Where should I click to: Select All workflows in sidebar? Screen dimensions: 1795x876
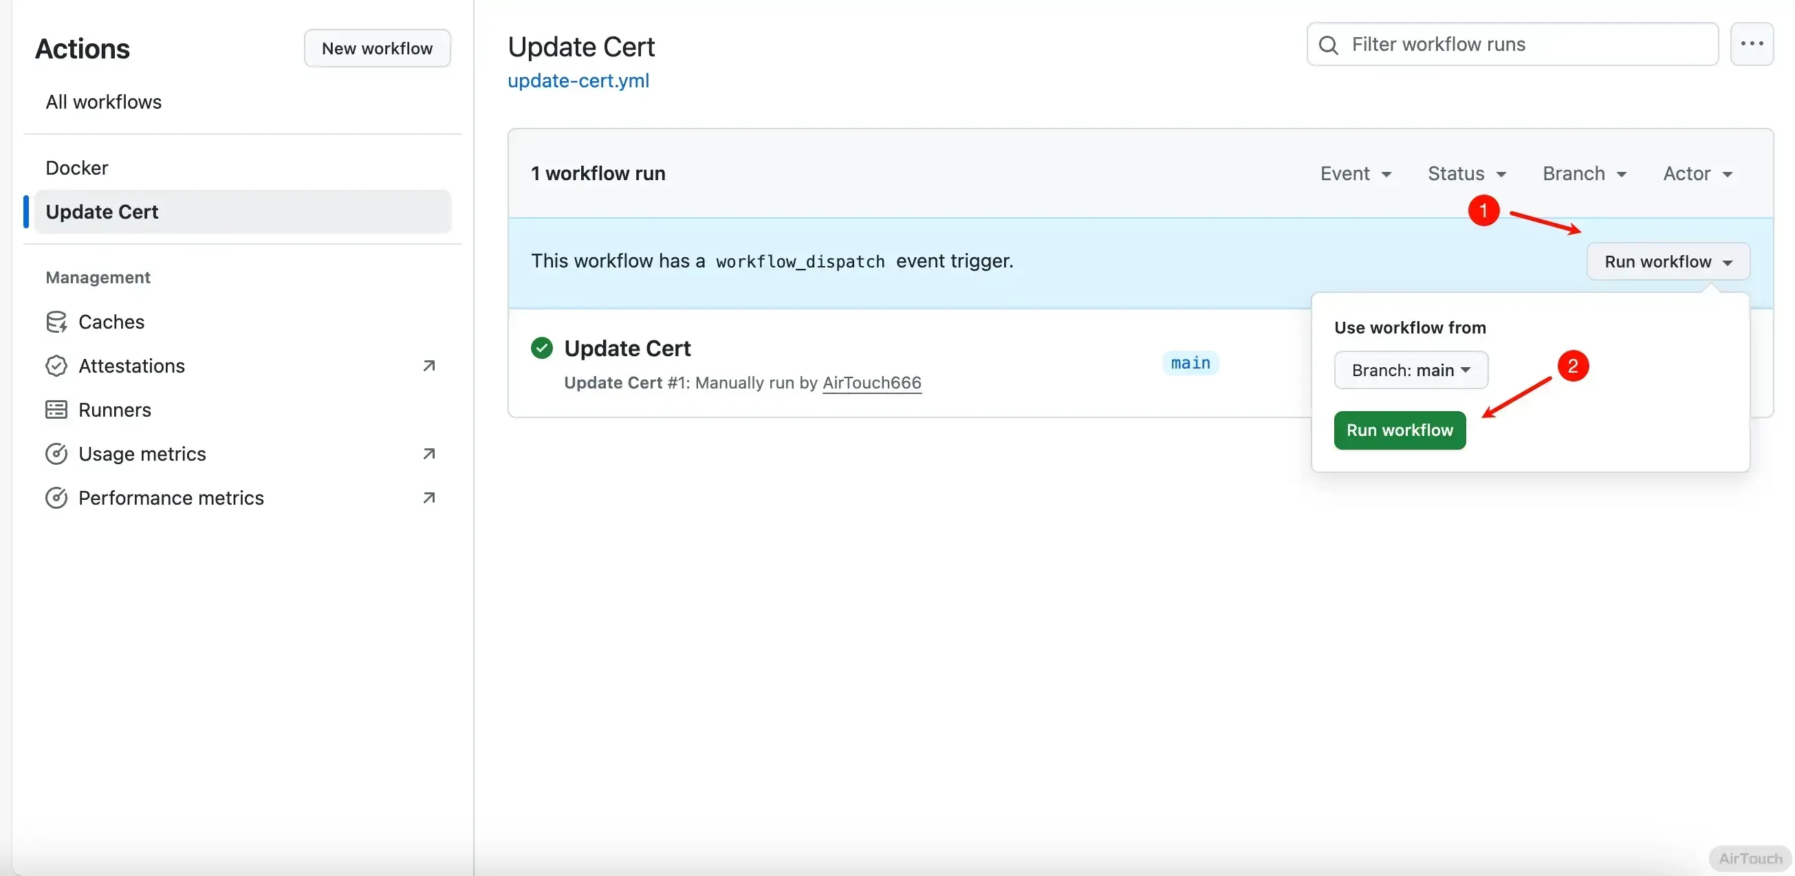pos(103,102)
